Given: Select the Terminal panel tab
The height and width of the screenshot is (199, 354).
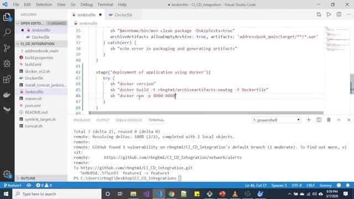Looking at the screenshot, I should point(156,121).
